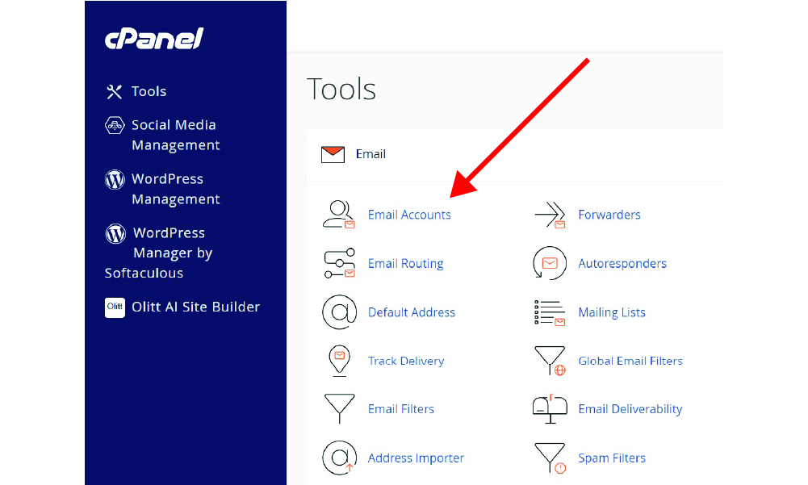
Task: Select the Email Filters funnel icon
Action: (x=339, y=409)
